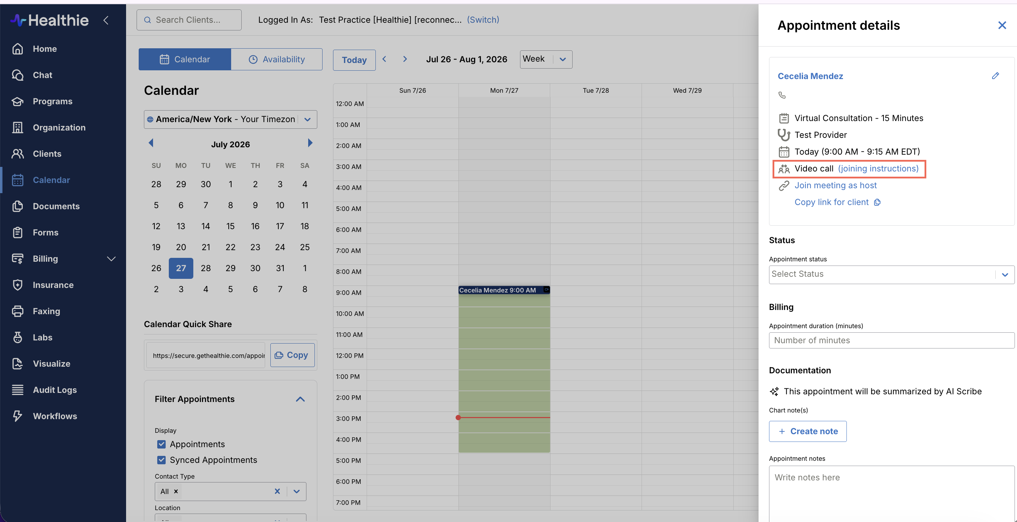The height and width of the screenshot is (522, 1017).
Task: Switch to the Availability tab
Action: click(277, 59)
